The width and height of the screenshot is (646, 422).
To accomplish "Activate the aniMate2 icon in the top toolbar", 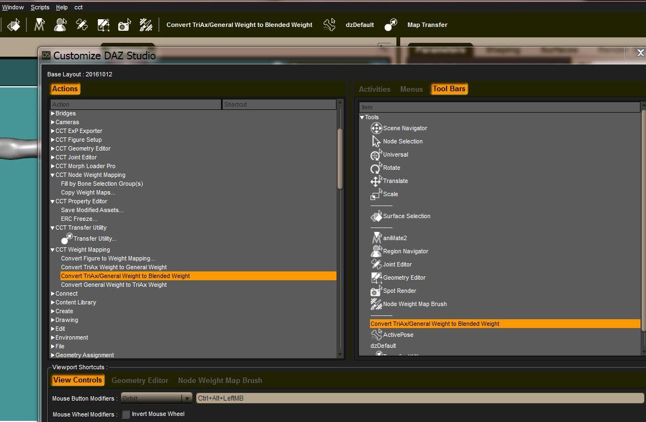I will click(40, 25).
